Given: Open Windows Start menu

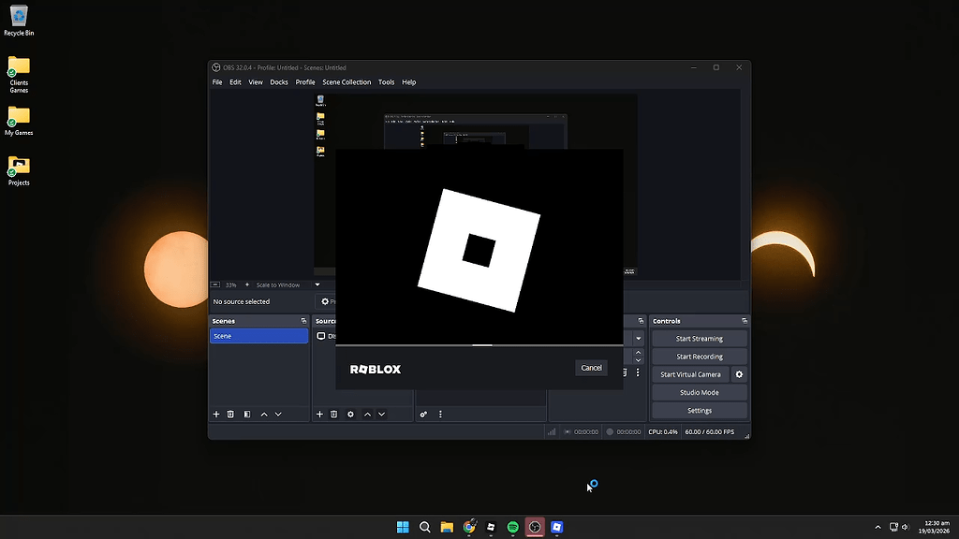Looking at the screenshot, I should point(403,527).
